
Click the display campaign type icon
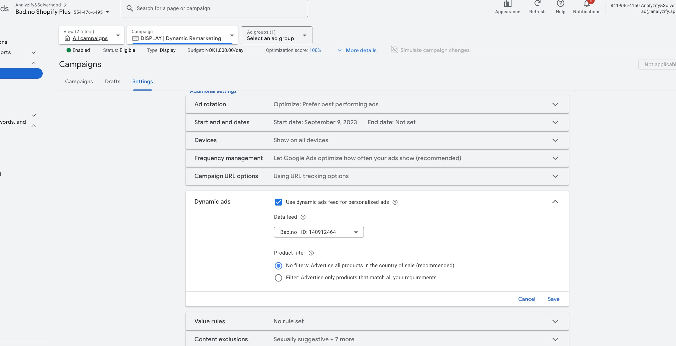(135, 38)
